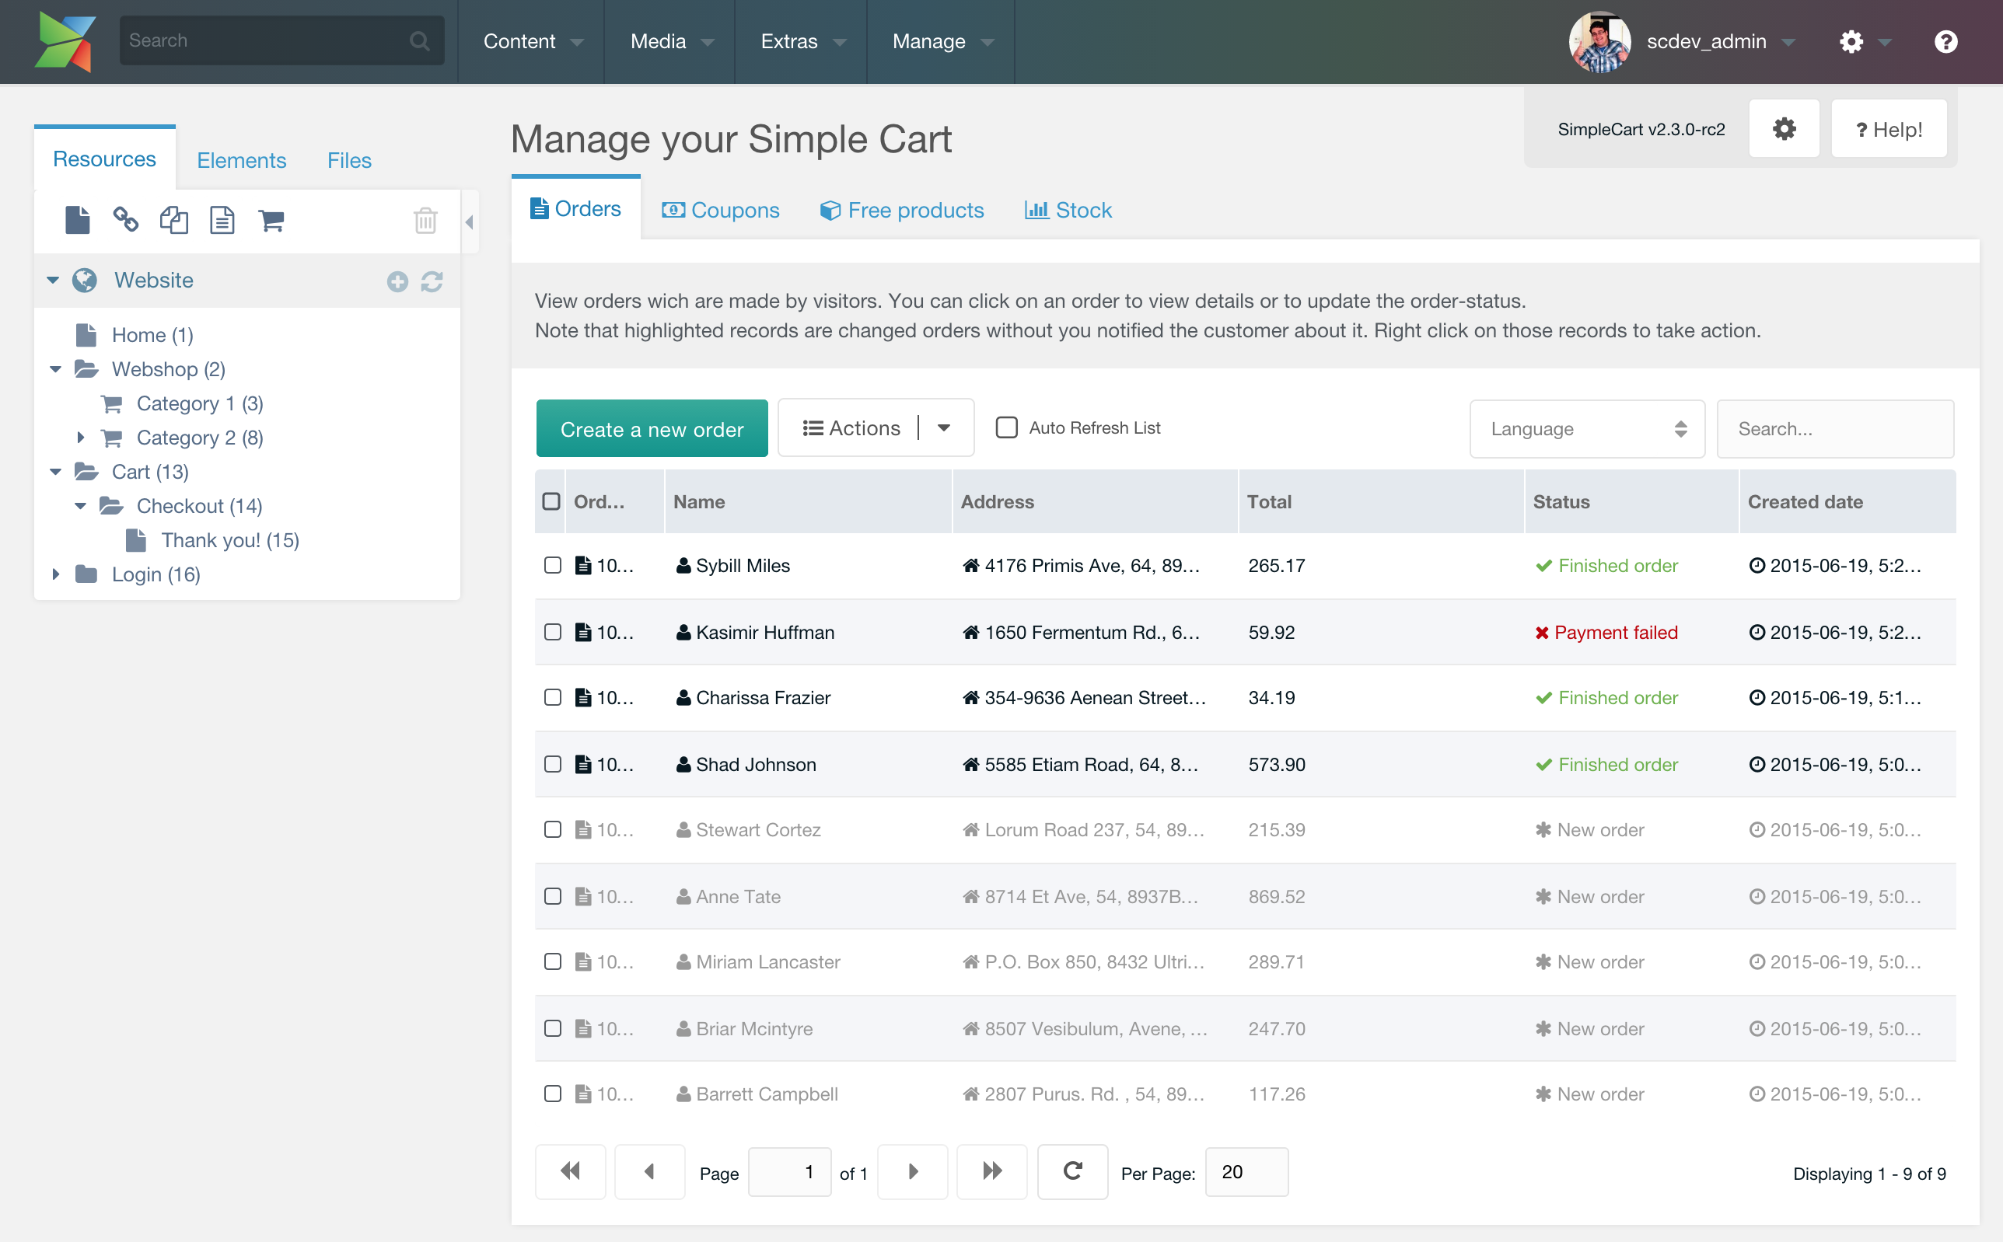Open the Files tab in the tree
This screenshot has width=2003, height=1242.
[x=349, y=160]
